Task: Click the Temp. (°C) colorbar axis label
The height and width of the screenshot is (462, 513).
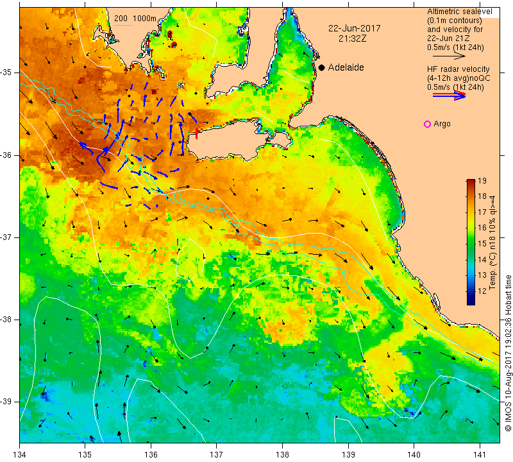Action: pyautogui.click(x=492, y=243)
